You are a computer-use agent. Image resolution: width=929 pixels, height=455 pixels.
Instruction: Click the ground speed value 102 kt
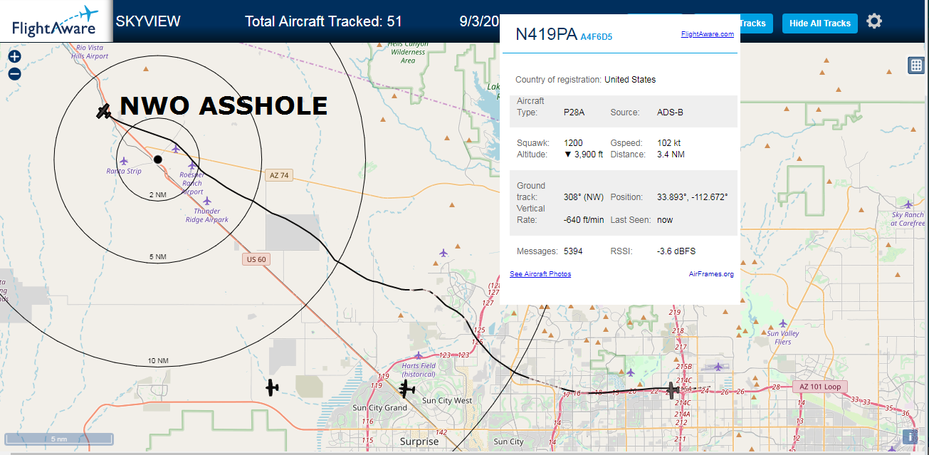pyautogui.click(x=668, y=143)
